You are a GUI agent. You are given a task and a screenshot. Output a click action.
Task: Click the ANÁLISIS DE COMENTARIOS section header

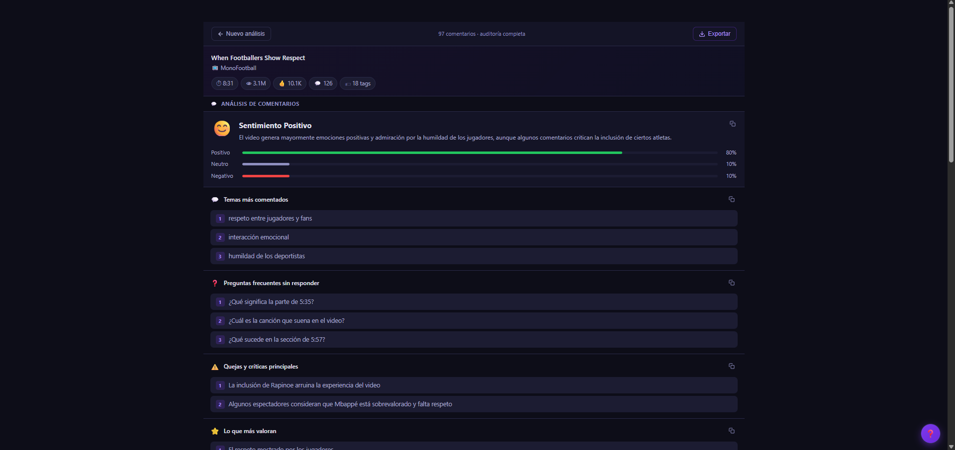click(260, 104)
